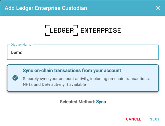Proceed with the NEXT button
Screen dimensions: 165x126
(154, 119)
